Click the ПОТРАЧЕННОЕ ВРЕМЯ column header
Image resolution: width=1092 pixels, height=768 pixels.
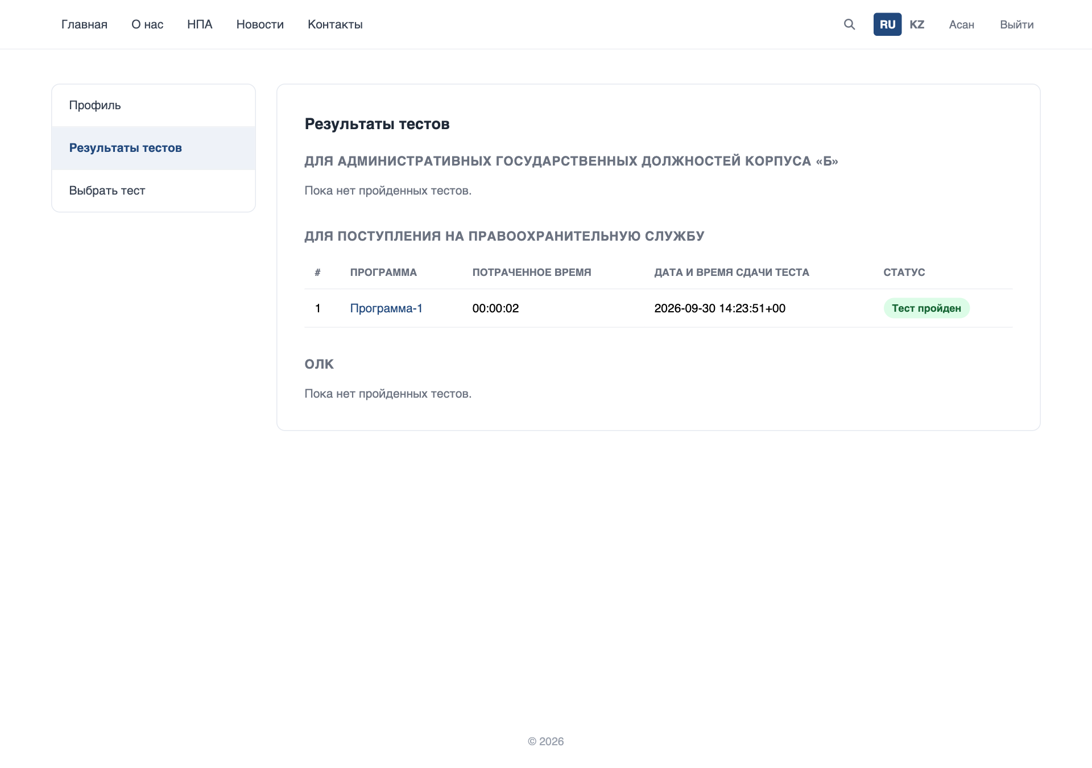(532, 272)
